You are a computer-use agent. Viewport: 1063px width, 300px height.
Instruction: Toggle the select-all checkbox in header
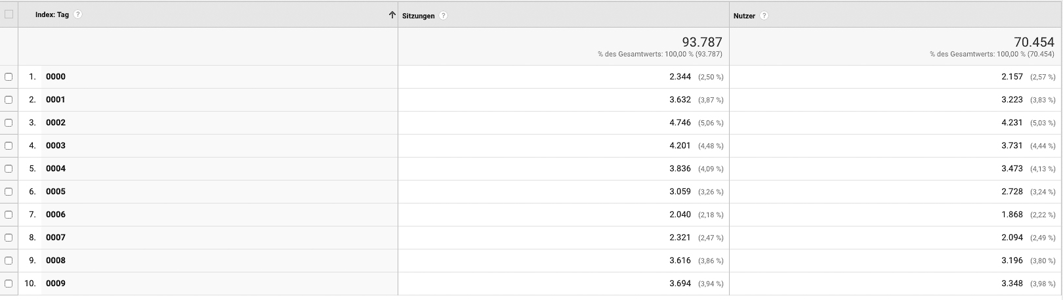click(x=9, y=14)
